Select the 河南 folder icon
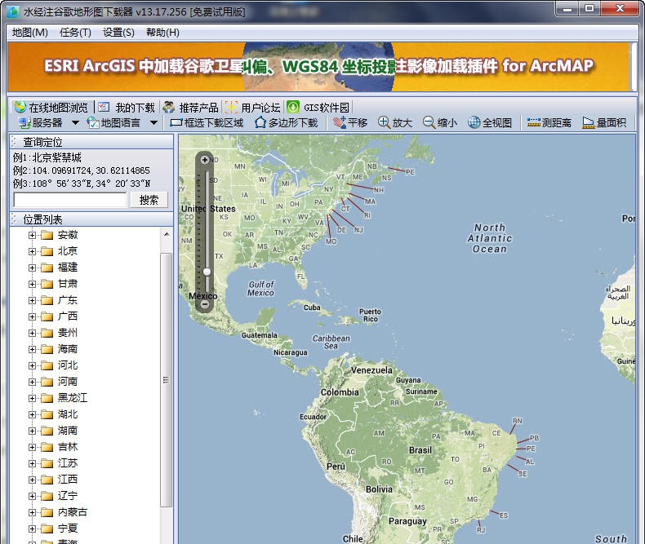 pos(47,382)
